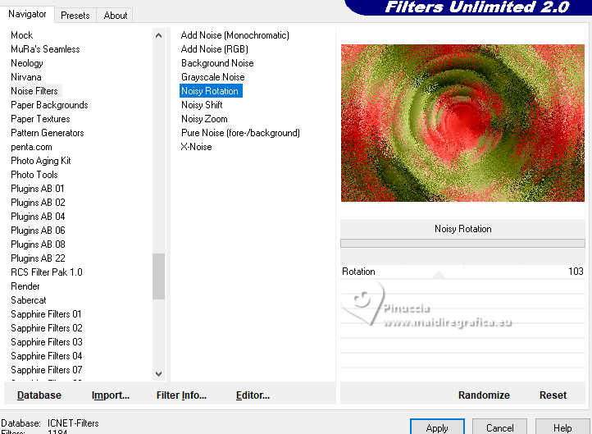
Task: Open the filter Editor...
Action: pos(253,395)
